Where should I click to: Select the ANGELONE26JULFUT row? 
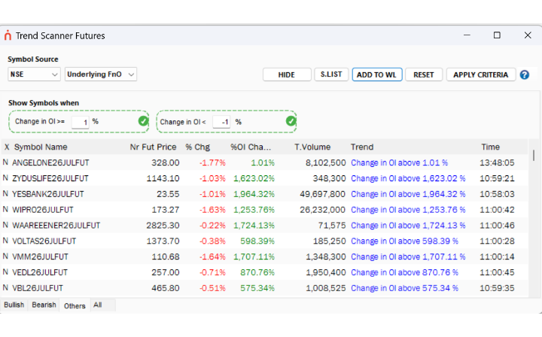pyautogui.click(x=264, y=162)
